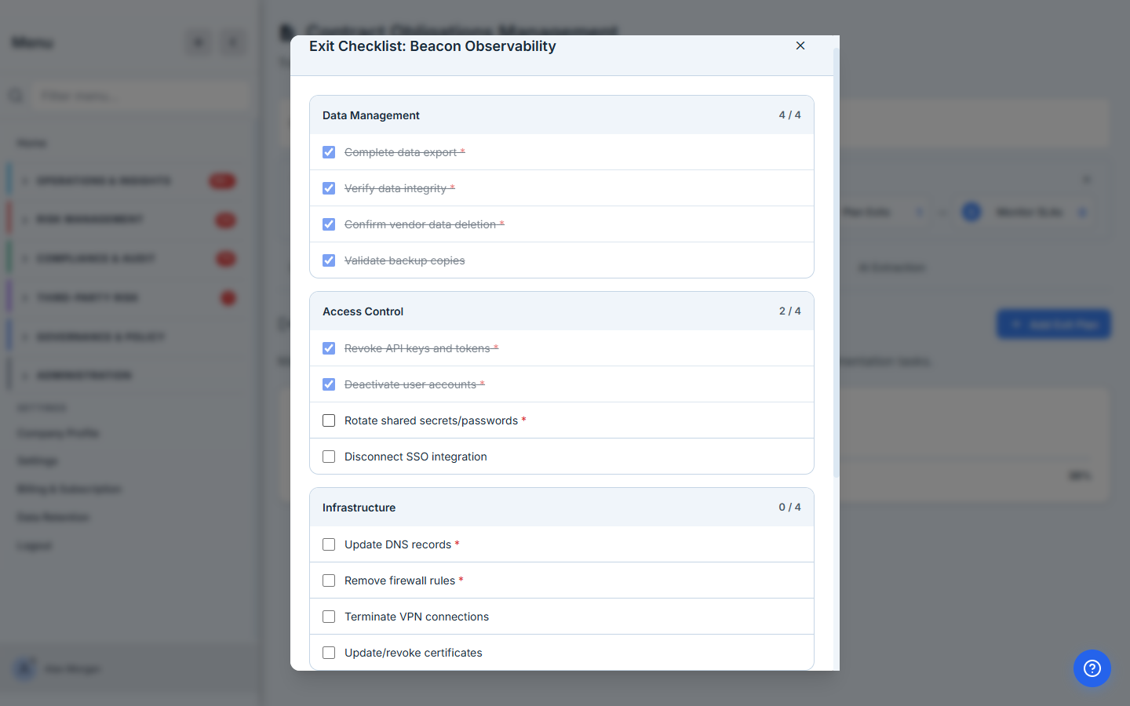Uncheck the Deactivate user accounts checkbox
Viewport: 1130px width, 706px height.
329,384
